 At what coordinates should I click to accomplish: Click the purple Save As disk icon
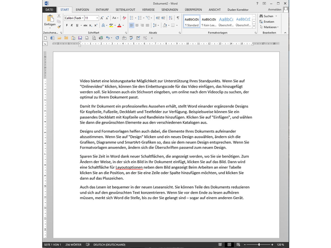80,38
